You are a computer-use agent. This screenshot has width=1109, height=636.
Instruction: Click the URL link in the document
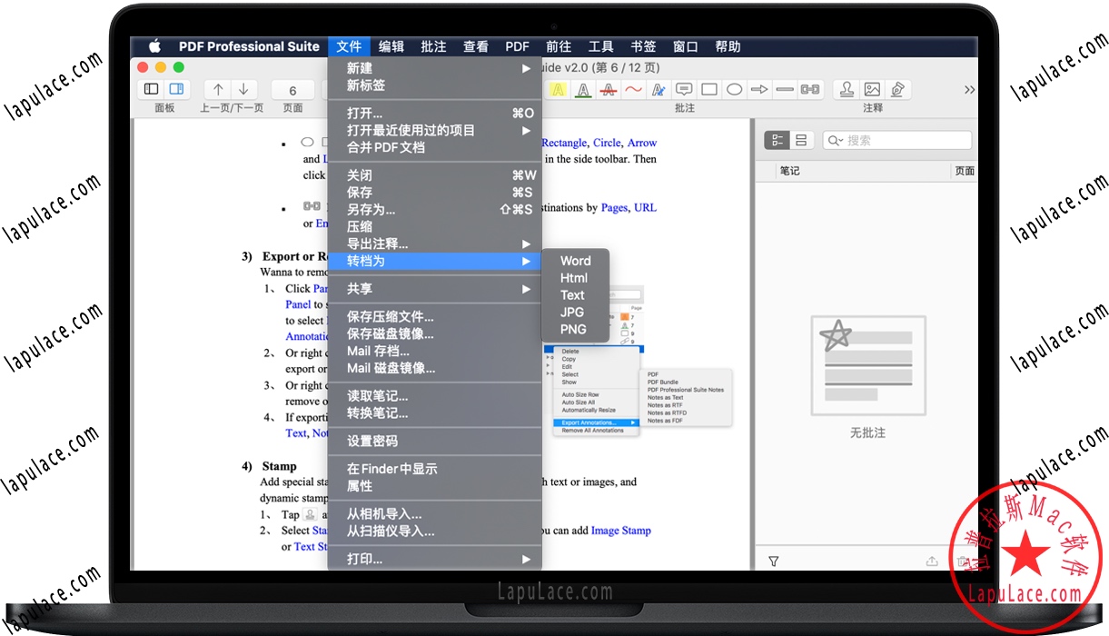645,208
